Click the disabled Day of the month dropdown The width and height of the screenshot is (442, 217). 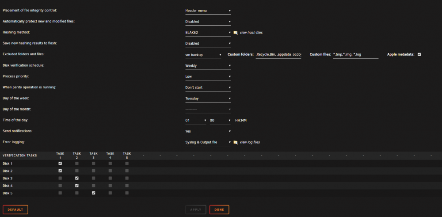208,109
